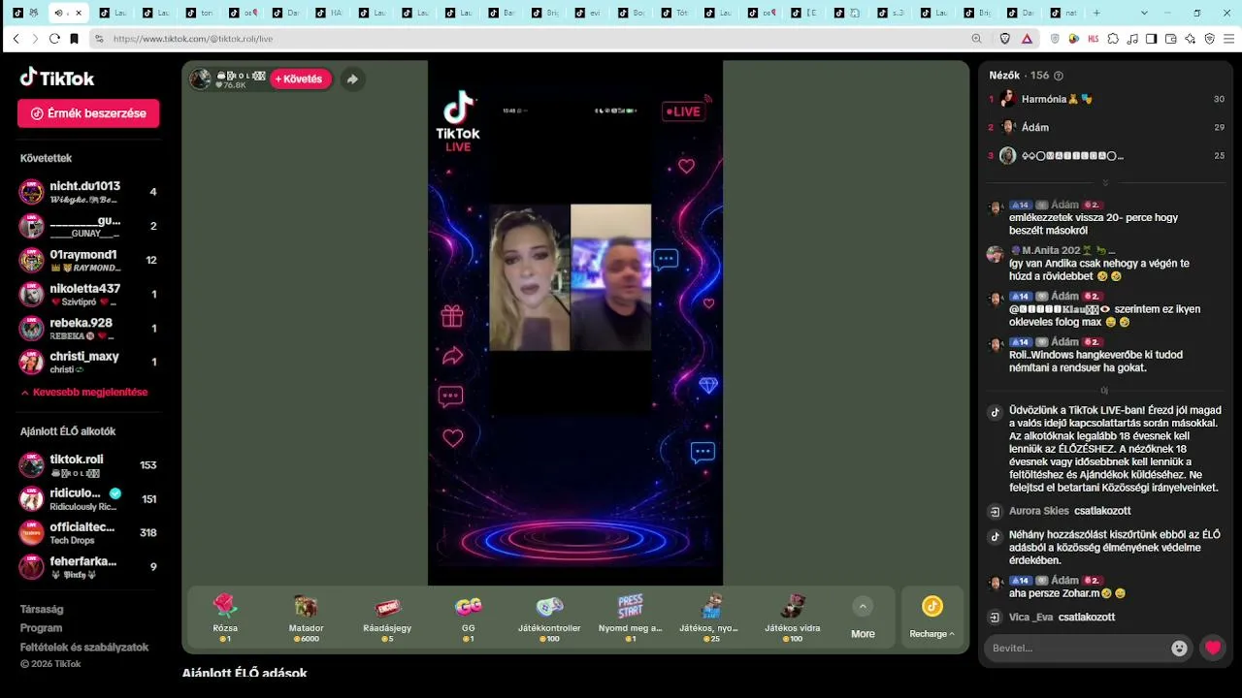Click the chat Bevitel... input field
Viewport: 1242px width, 698px height.
pyautogui.click(x=1077, y=649)
